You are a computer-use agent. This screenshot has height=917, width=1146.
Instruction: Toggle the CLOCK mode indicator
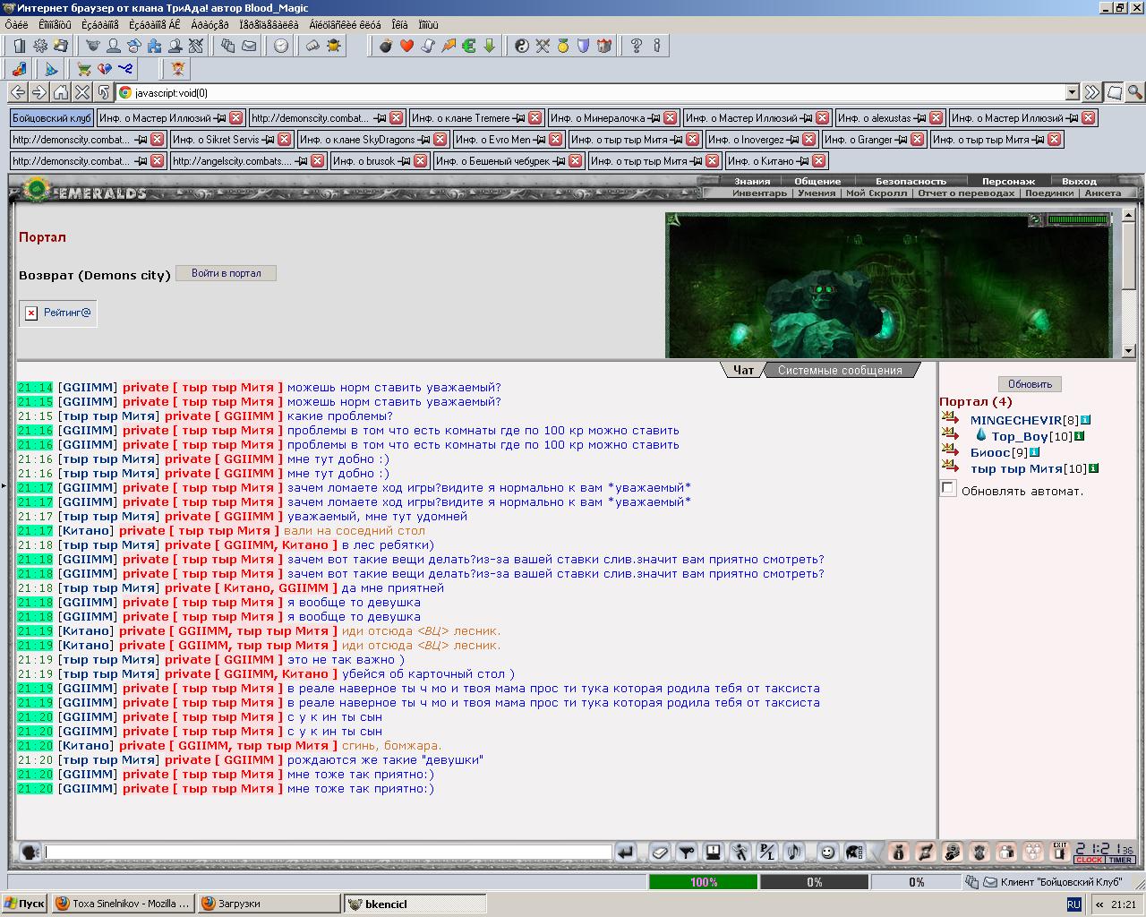click(1089, 860)
